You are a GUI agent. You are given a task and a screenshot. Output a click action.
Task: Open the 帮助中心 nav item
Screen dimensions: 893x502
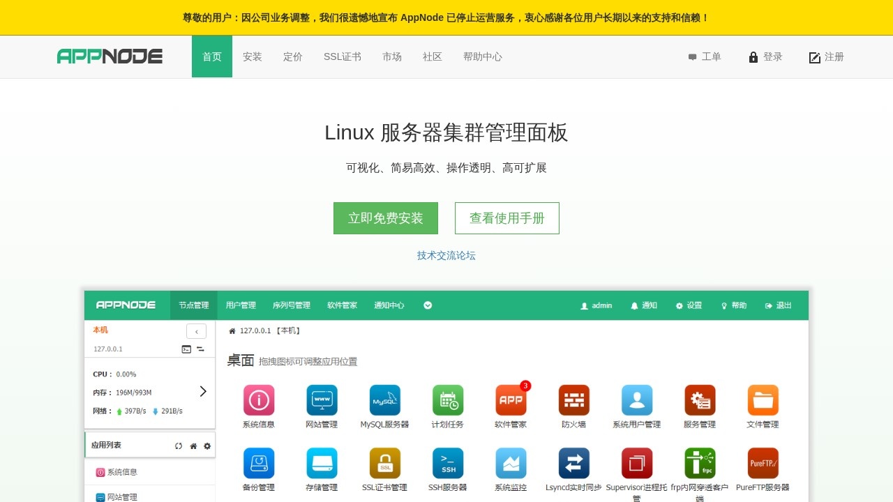click(x=483, y=56)
